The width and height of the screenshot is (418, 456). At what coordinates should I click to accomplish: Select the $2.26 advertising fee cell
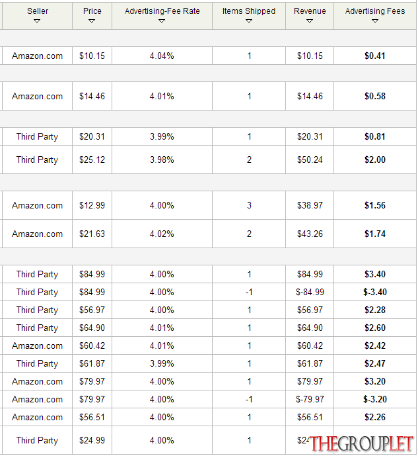[375, 417]
